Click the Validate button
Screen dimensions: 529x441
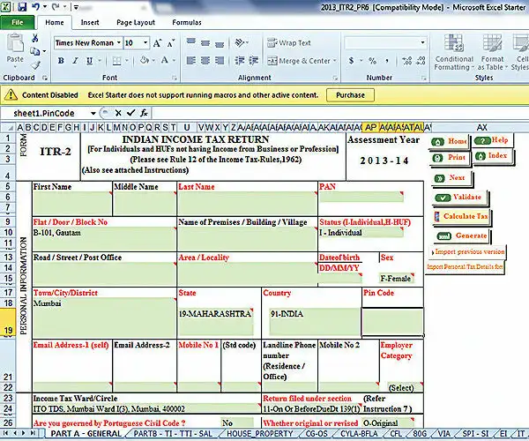coord(459,198)
